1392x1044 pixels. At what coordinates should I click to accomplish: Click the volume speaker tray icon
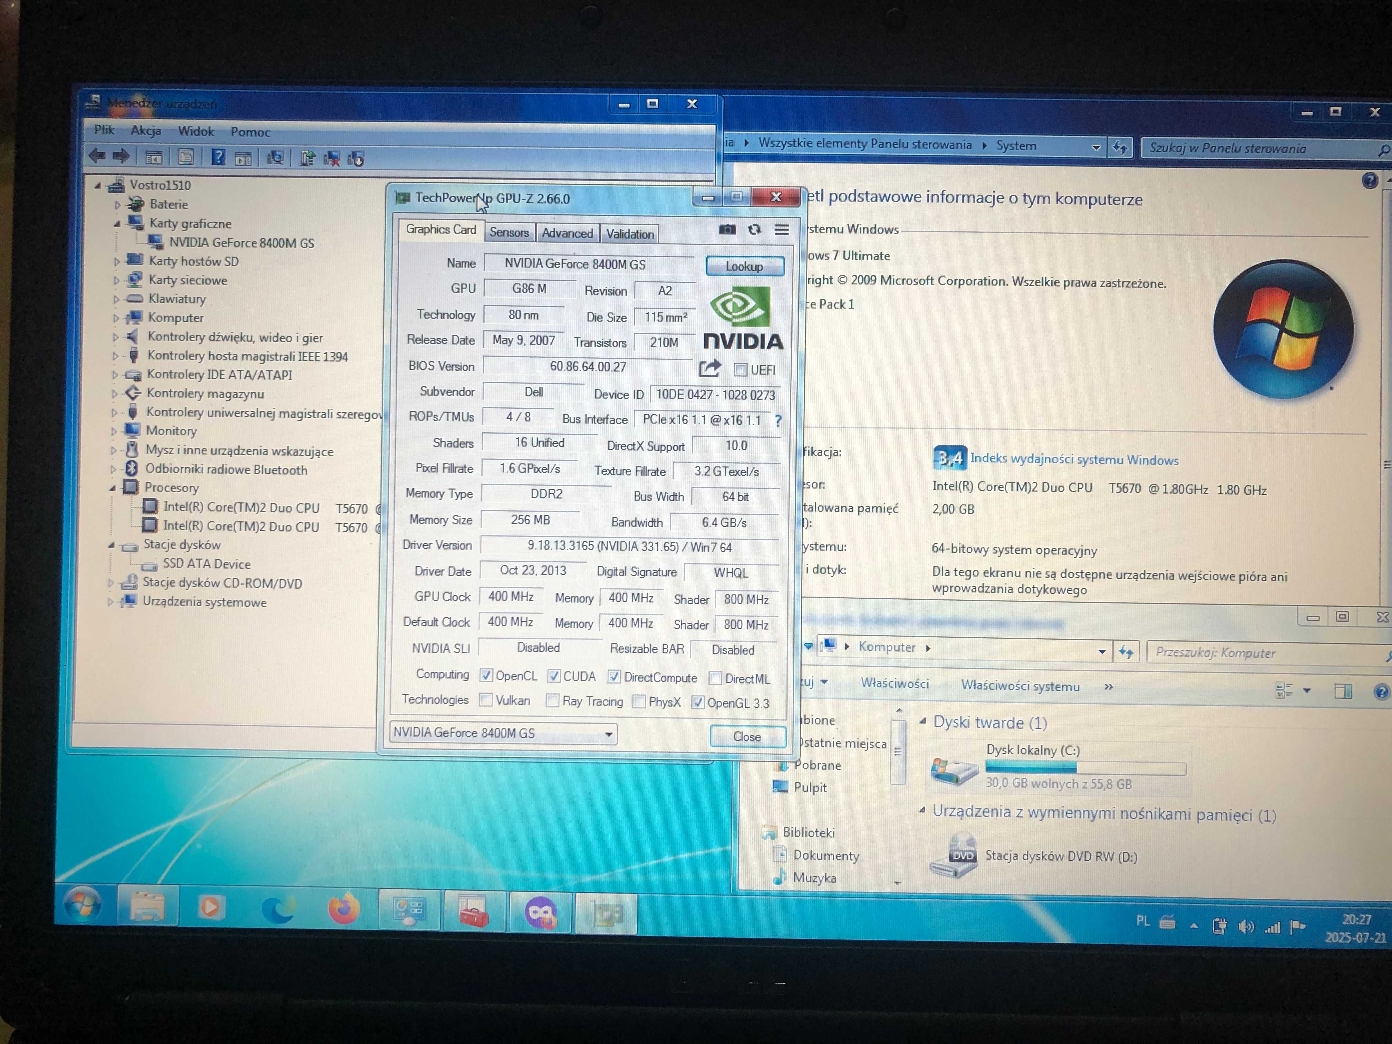pyautogui.click(x=1246, y=927)
